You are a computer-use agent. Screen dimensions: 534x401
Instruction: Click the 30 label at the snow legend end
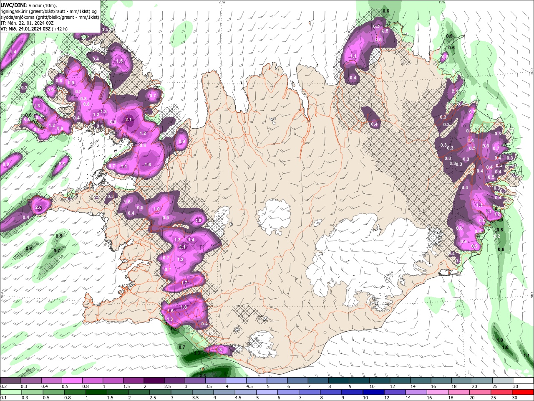point(516,386)
